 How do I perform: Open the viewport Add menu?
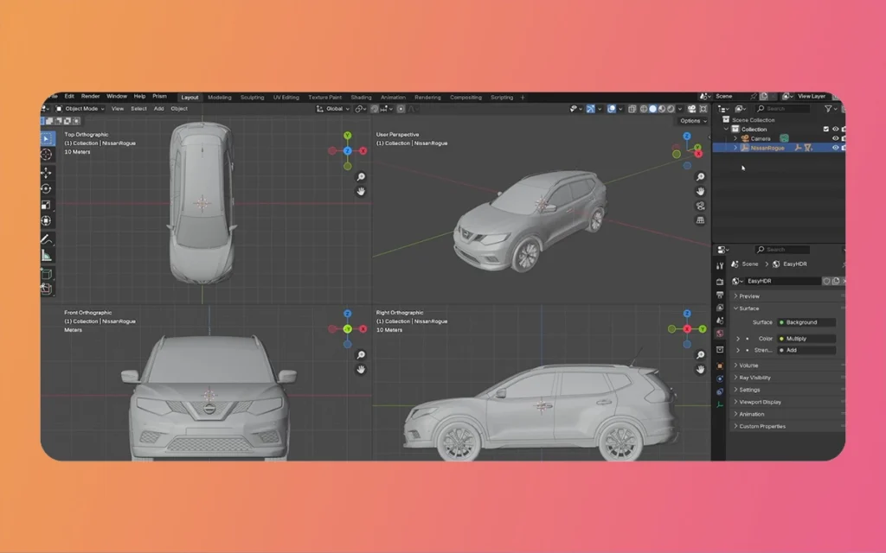[159, 109]
